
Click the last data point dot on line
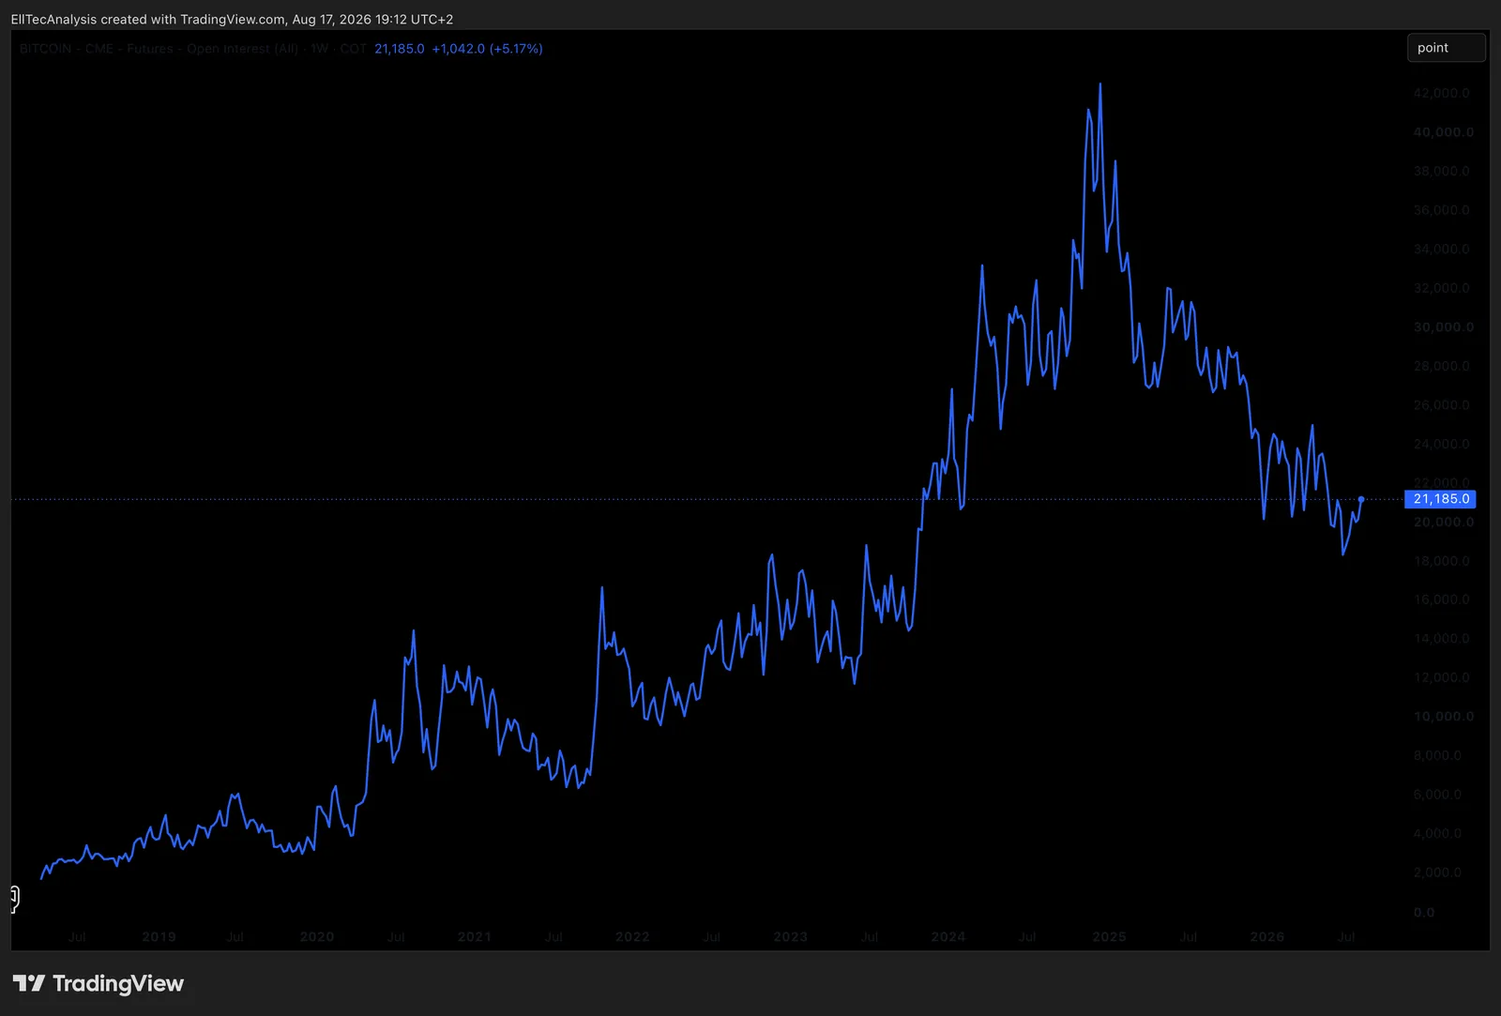[1361, 499]
